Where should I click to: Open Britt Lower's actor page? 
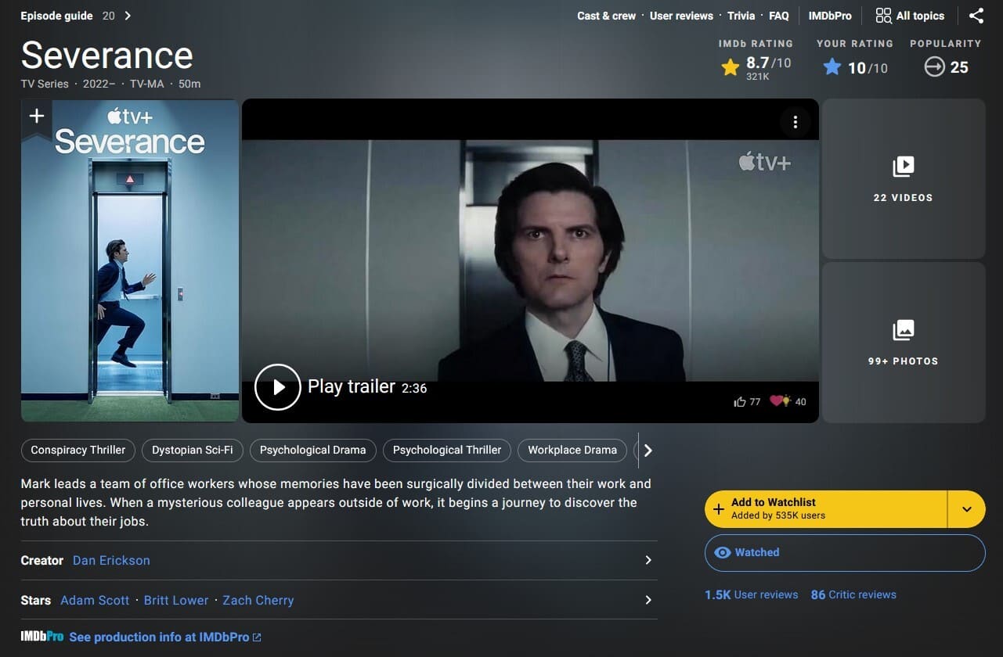click(176, 600)
